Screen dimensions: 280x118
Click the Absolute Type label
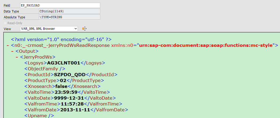point(14,17)
